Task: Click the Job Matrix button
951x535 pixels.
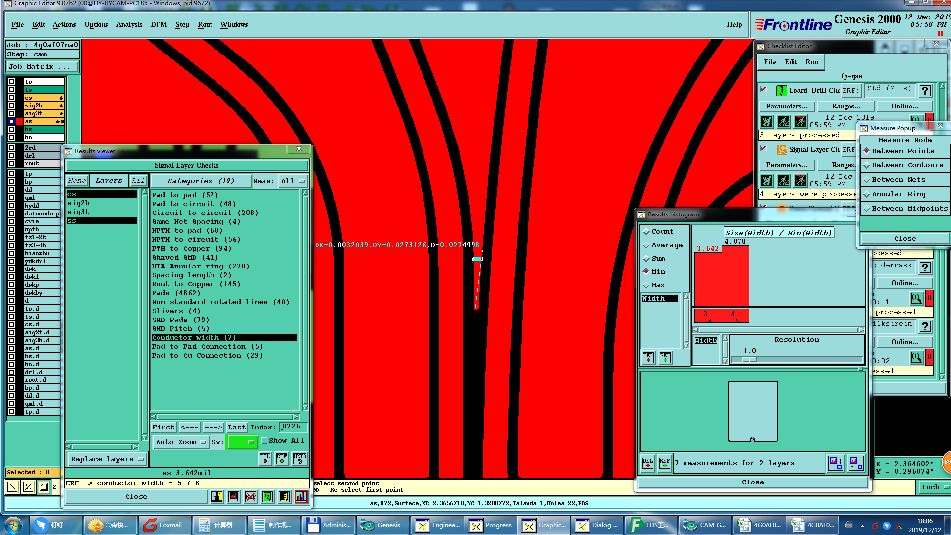Action: click(42, 66)
